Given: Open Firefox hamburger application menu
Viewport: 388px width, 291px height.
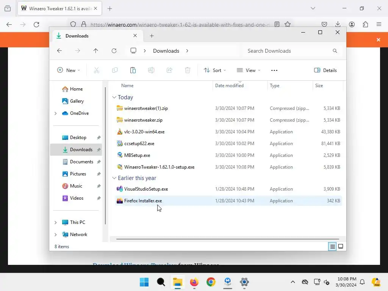Looking at the screenshot, I should (x=379, y=24).
